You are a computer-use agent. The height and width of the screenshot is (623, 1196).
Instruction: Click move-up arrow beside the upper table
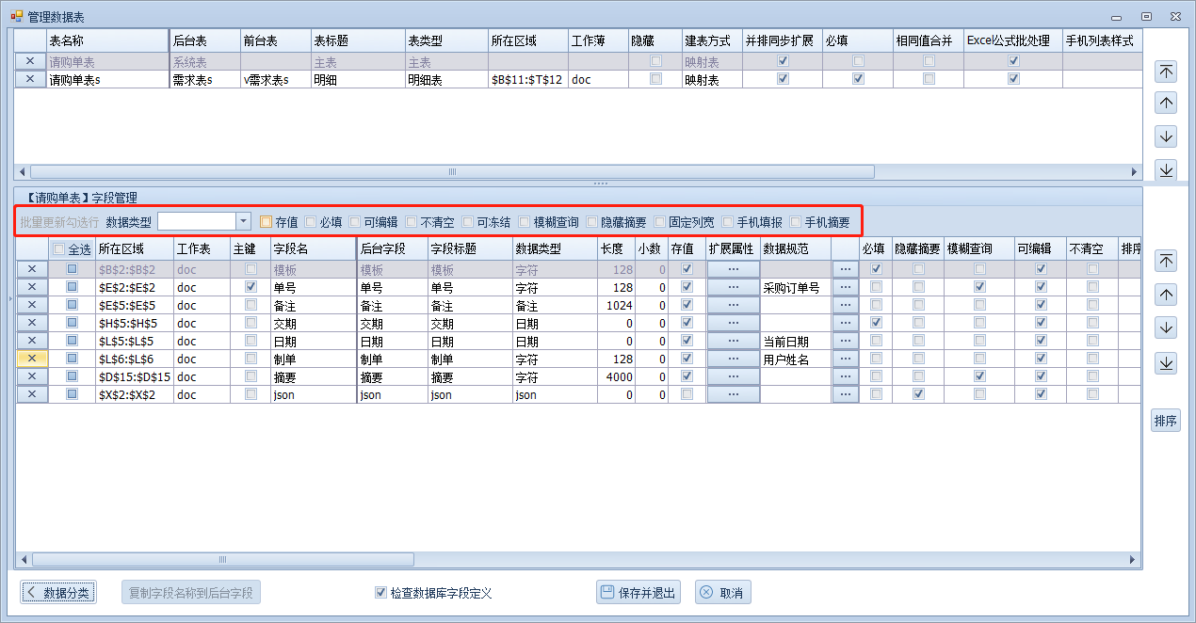click(x=1166, y=104)
